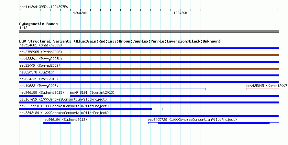Select nsv524681 (Shaikh2009) label
The height and width of the screenshot is (145, 288).
[x=41, y=45]
